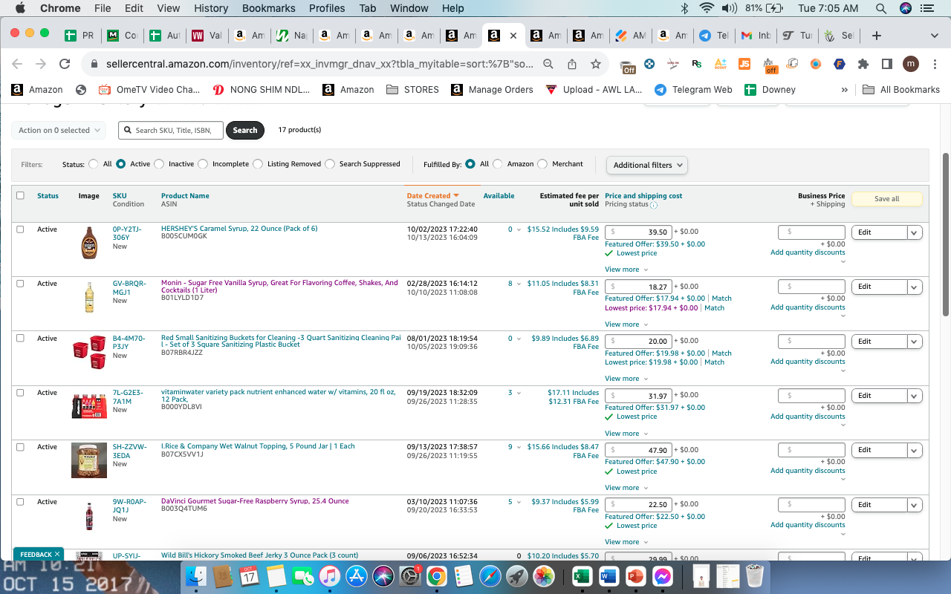Launch Microsoft Excel from the Dock

(x=582, y=575)
